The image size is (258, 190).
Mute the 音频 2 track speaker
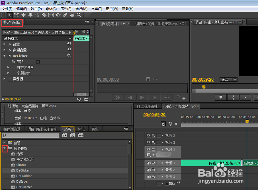pos(149,170)
